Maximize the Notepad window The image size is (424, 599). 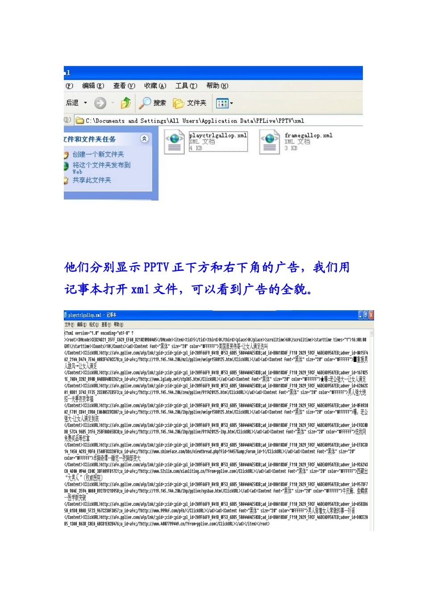point(366,315)
